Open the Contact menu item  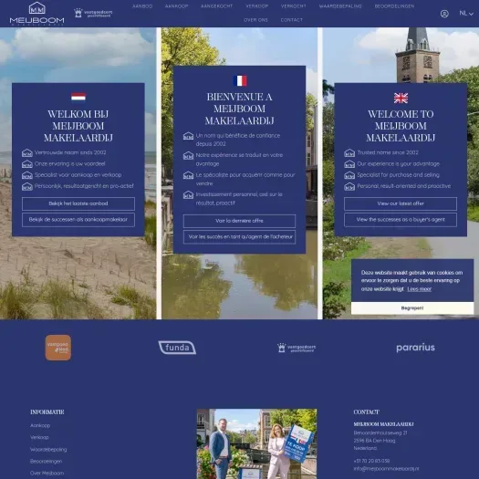(x=292, y=20)
